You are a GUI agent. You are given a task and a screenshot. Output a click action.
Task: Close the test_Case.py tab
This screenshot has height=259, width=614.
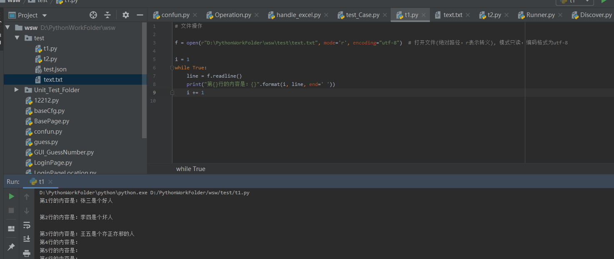[385, 15]
